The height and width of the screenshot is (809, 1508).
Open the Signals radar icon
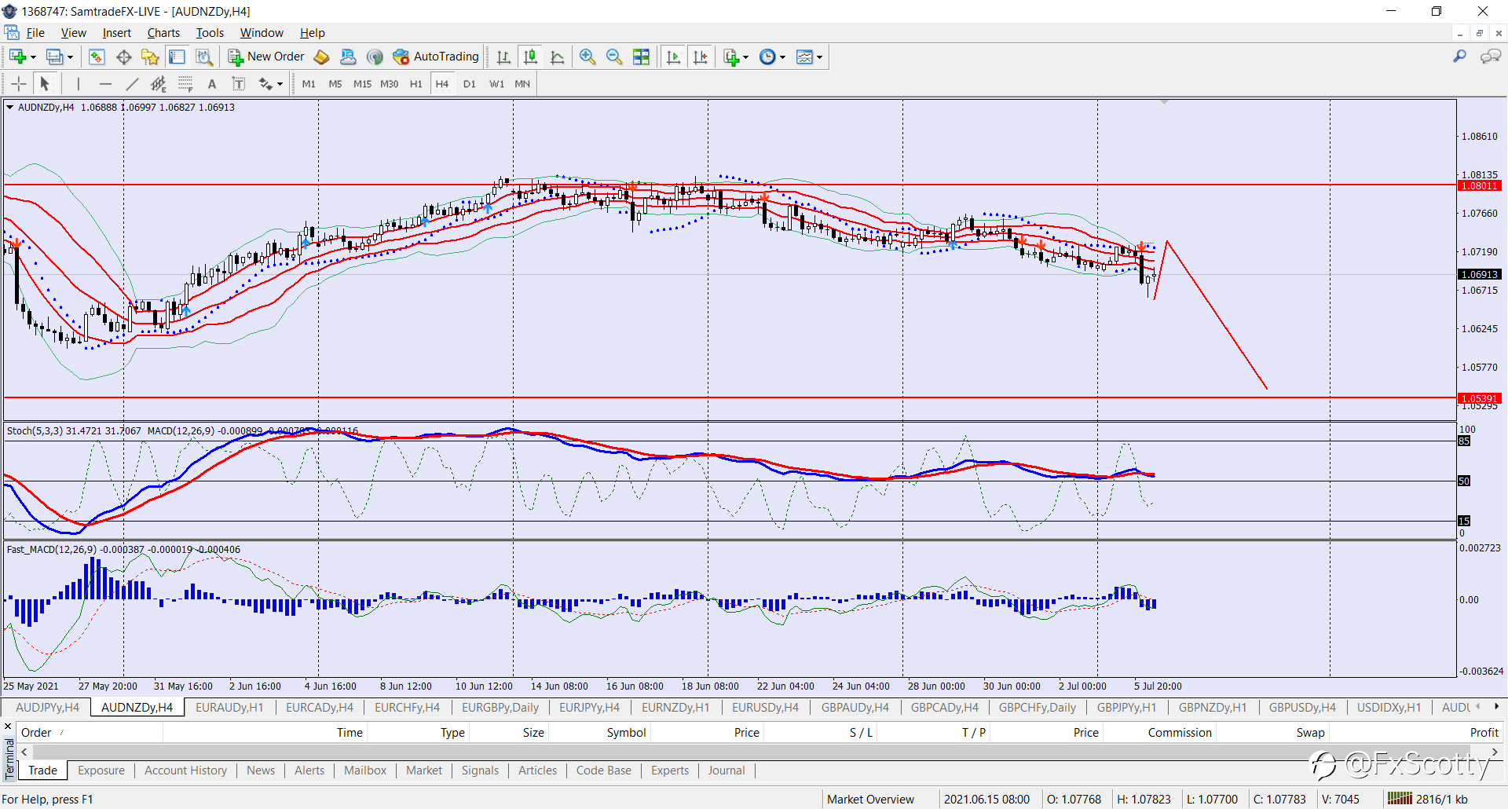[x=375, y=57]
